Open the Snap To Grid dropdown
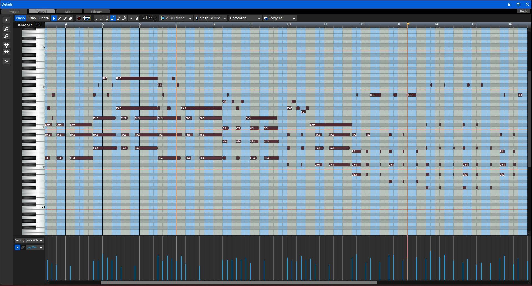The image size is (532, 286). pyautogui.click(x=211, y=18)
